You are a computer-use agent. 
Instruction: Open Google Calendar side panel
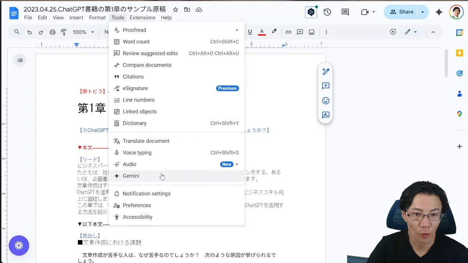[x=459, y=33]
